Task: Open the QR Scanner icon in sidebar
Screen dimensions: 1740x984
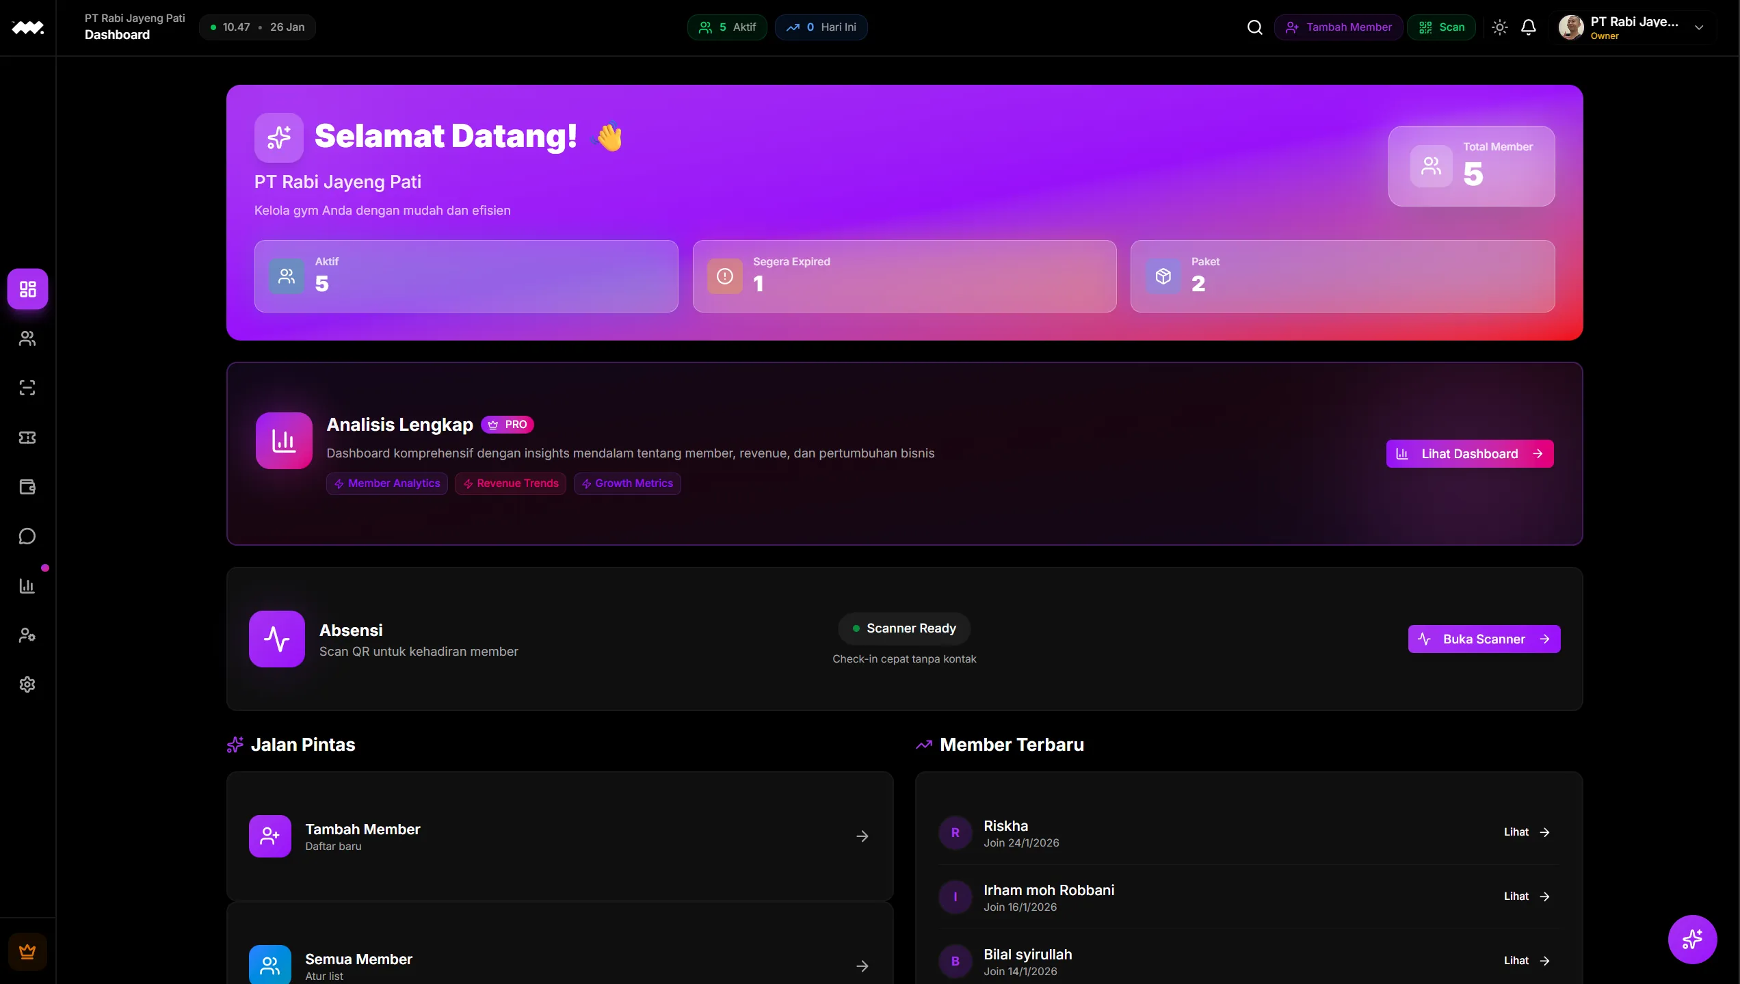Action: tap(27, 387)
